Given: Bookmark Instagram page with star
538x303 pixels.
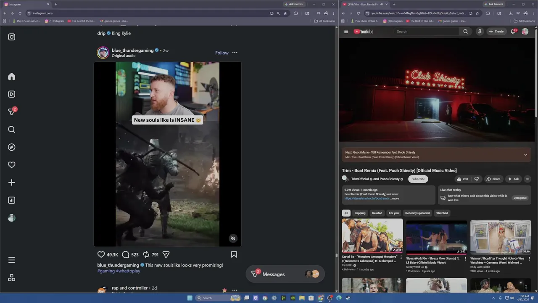Looking at the screenshot, I should [x=285, y=13].
